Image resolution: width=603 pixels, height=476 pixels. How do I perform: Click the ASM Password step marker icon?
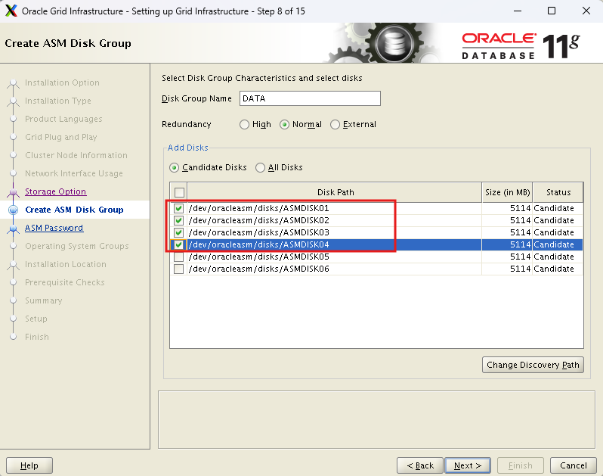coord(14,229)
